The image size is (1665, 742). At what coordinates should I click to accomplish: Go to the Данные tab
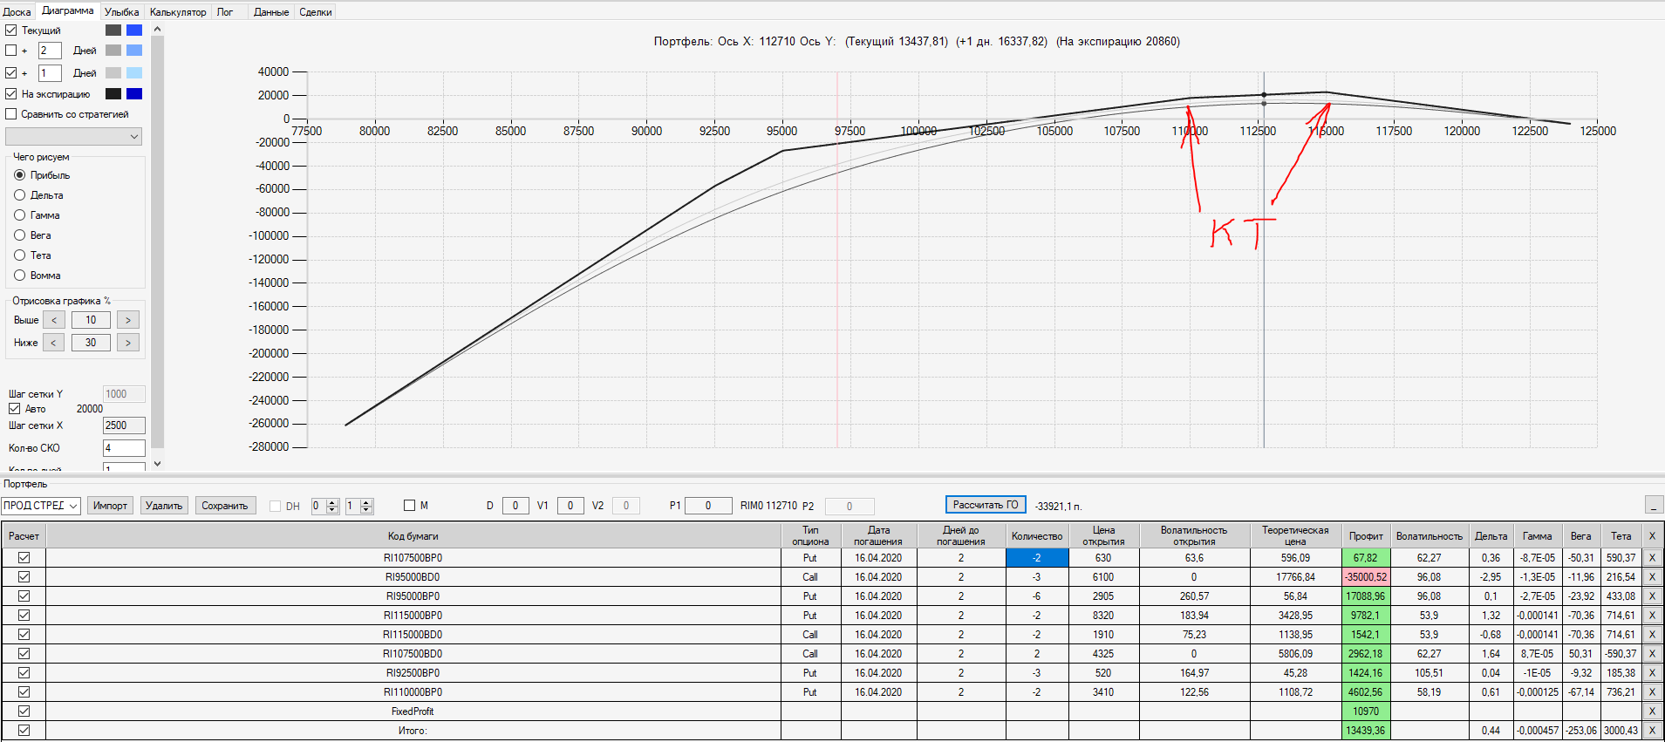271,12
